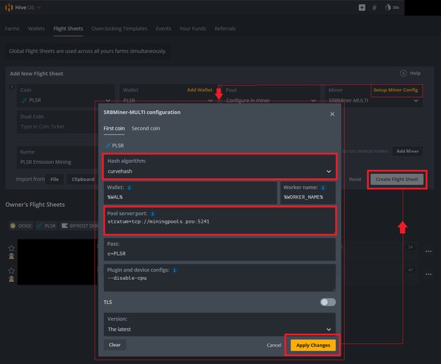Image resolution: width=441 pixels, height=364 pixels.
Task: Open the Hash algorithm dropdown
Action: pos(219,166)
